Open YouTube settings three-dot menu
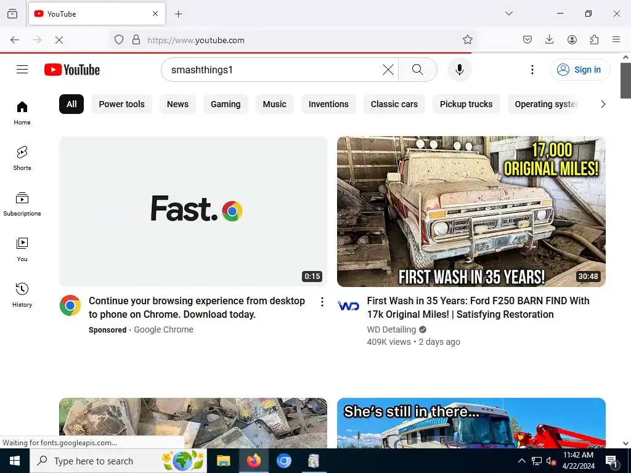The height and width of the screenshot is (473, 631). click(x=532, y=70)
